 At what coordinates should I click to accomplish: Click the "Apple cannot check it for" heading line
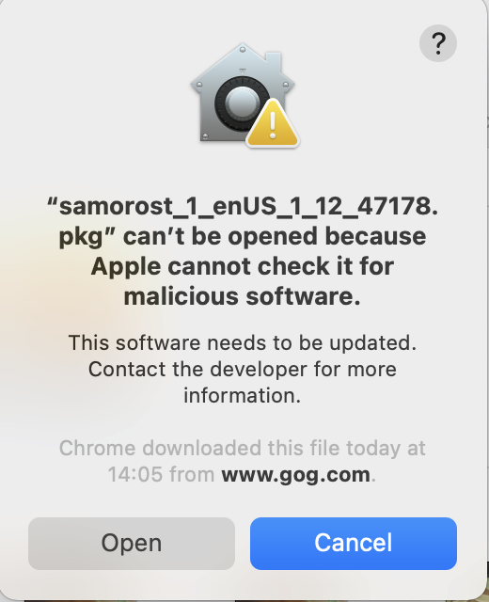[243, 266]
